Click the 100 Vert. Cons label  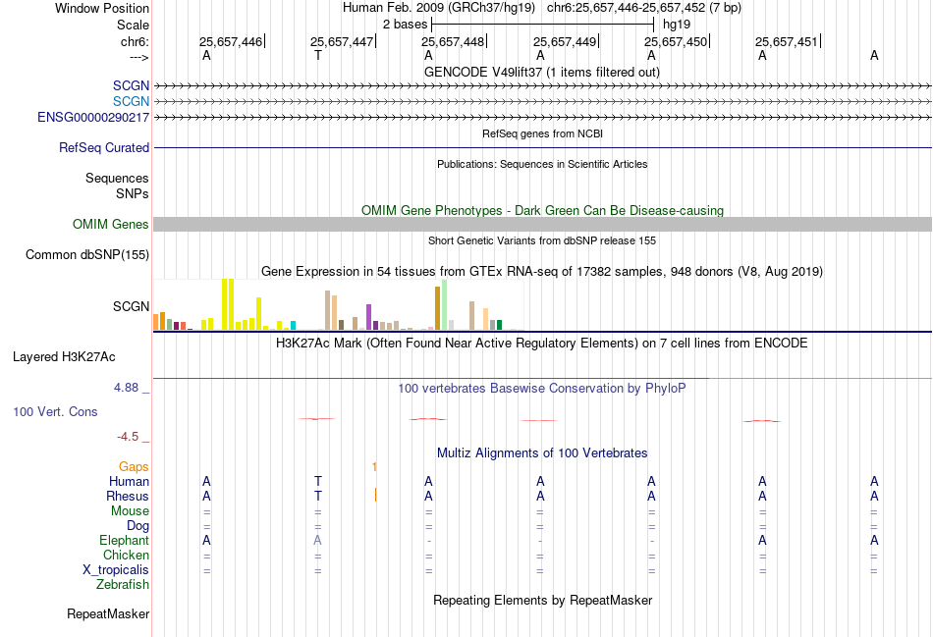[x=55, y=411]
